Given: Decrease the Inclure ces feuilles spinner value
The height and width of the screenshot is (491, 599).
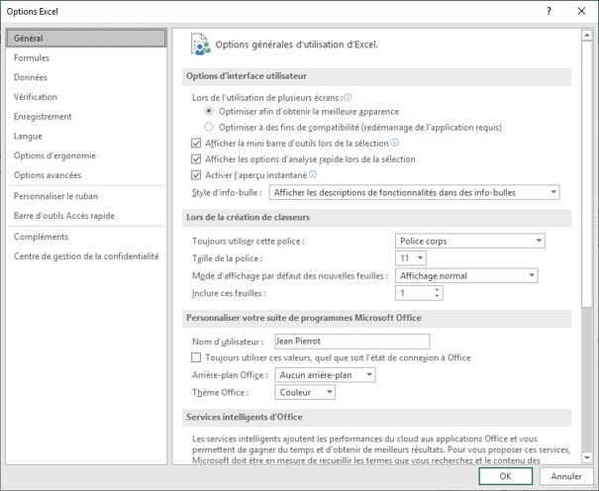Looking at the screenshot, I should (437, 297).
